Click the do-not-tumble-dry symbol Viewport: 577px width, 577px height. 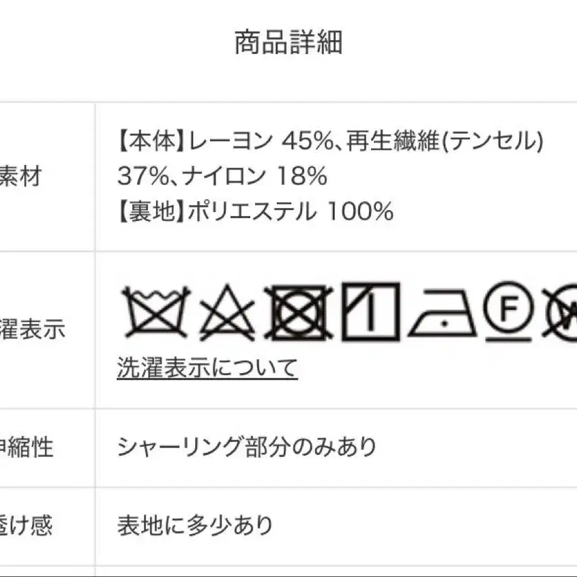(299, 312)
